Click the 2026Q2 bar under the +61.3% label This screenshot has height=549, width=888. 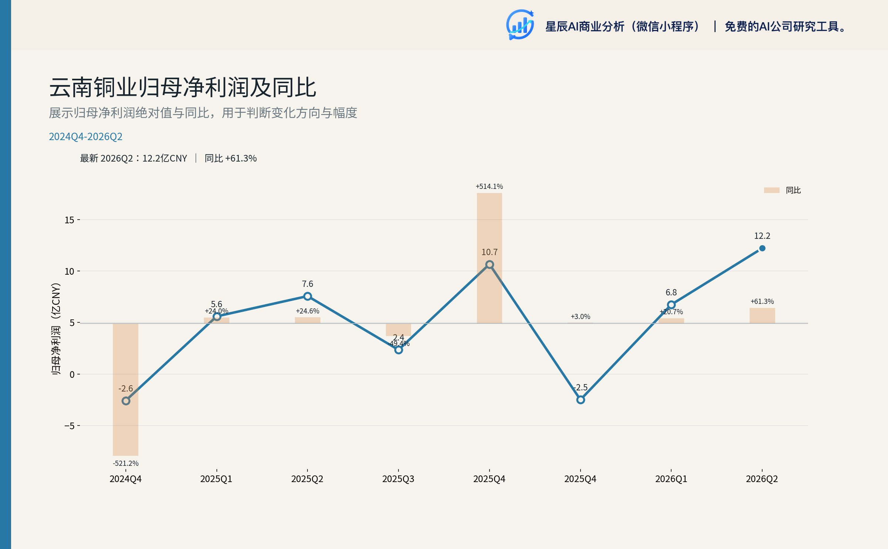(x=762, y=315)
